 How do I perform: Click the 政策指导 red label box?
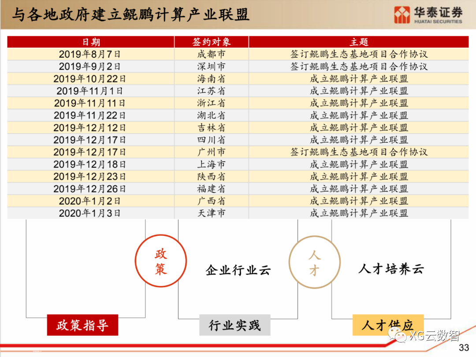tap(82, 325)
